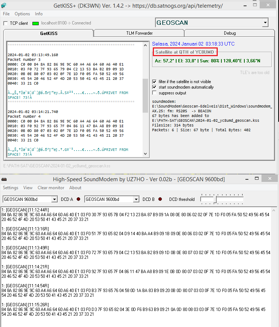This screenshot has height=327, width=279.
Task: Click the Filesize: 314 bytes line
Action: click(173, 125)
